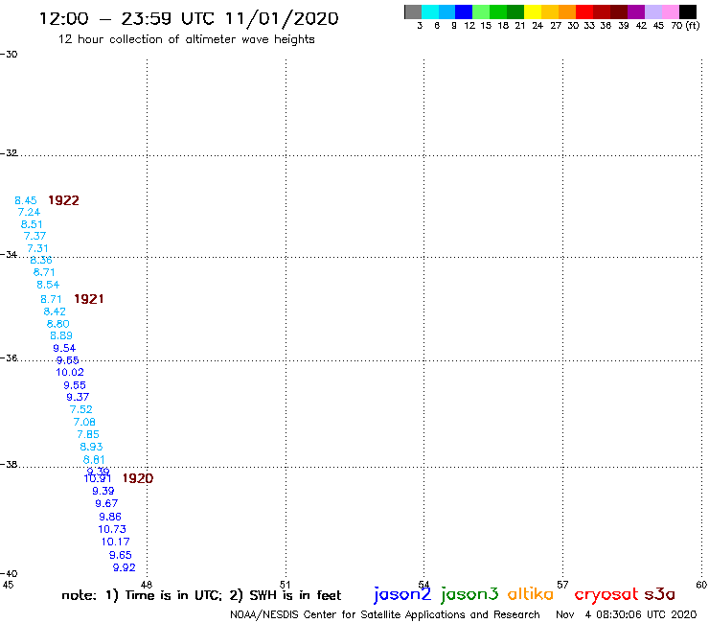This screenshot has width=709, height=623.
Task: Select the -40 latitude axis label
Action: [10, 574]
